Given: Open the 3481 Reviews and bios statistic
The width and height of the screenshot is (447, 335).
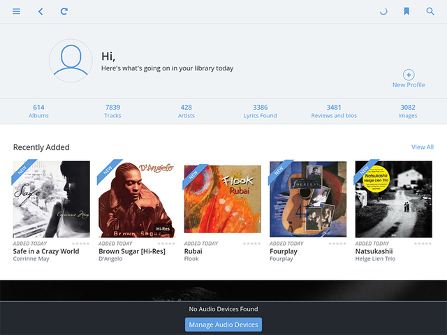Looking at the screenshot, I should [x=334, y=112].
